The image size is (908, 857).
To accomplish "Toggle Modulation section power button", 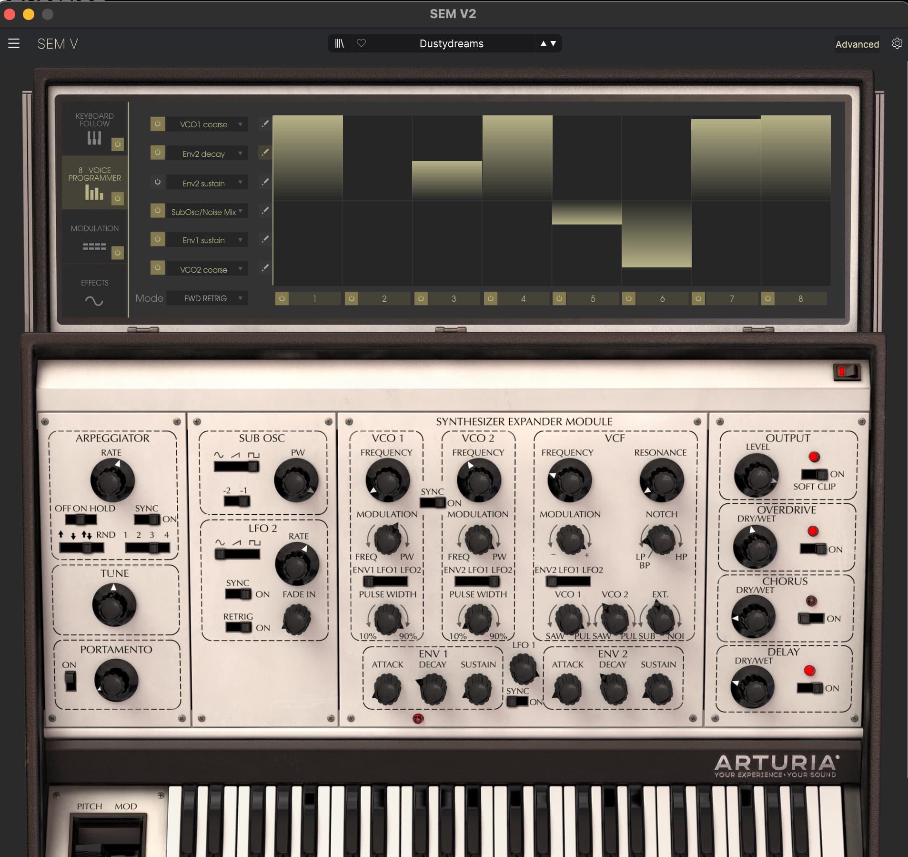I will pyautogui.click(x=117, y=253).
